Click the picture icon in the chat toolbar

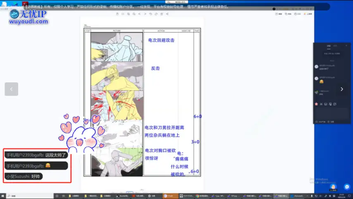[326, 104]
